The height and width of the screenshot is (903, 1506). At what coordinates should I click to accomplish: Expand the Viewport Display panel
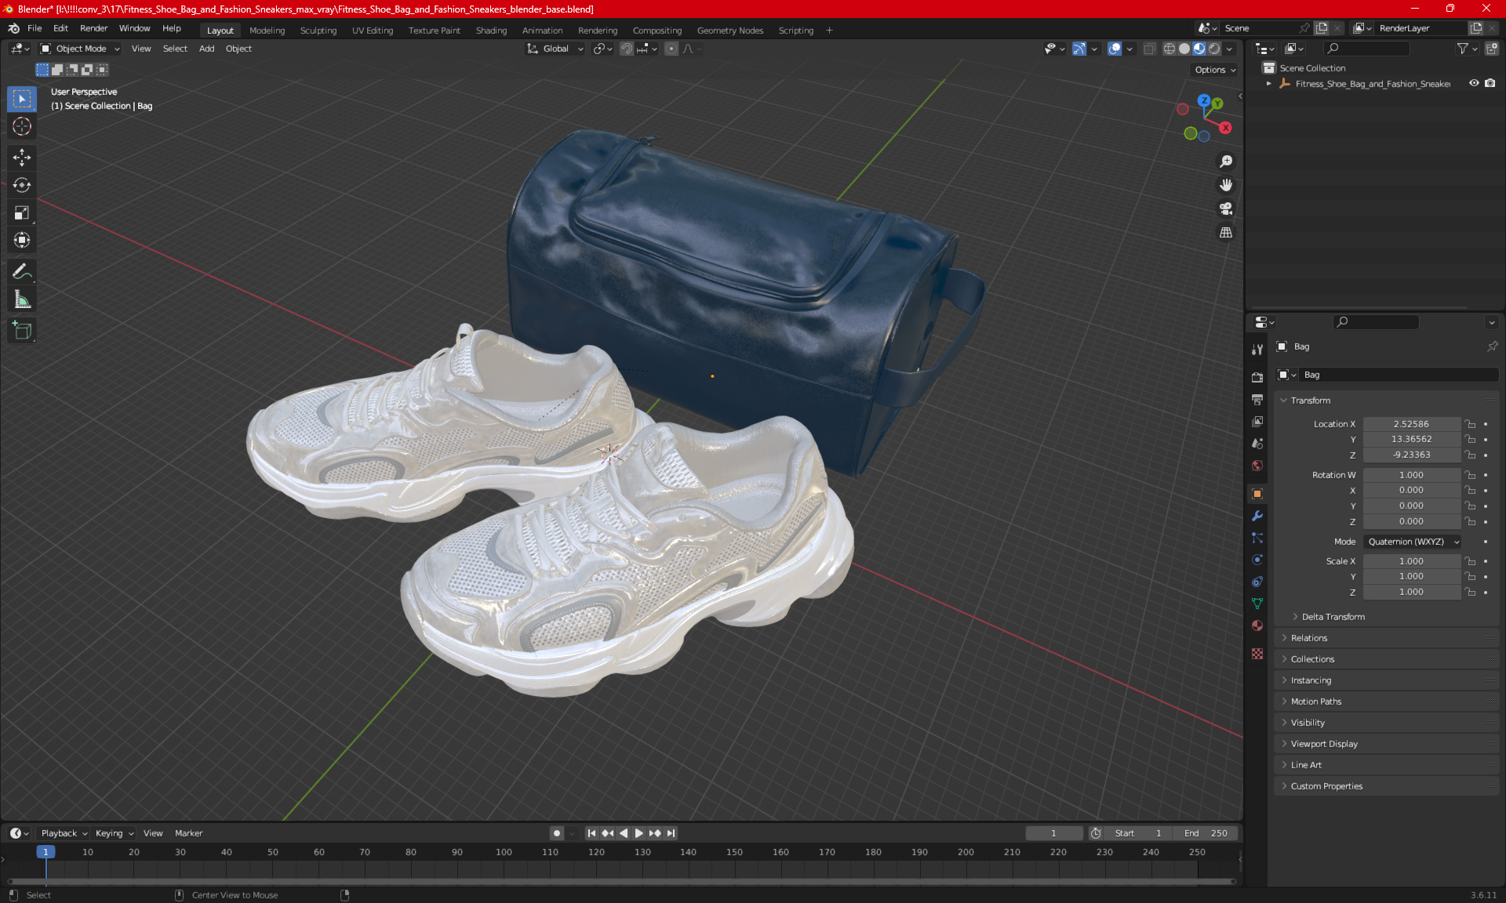click(x=1323, y=744)
